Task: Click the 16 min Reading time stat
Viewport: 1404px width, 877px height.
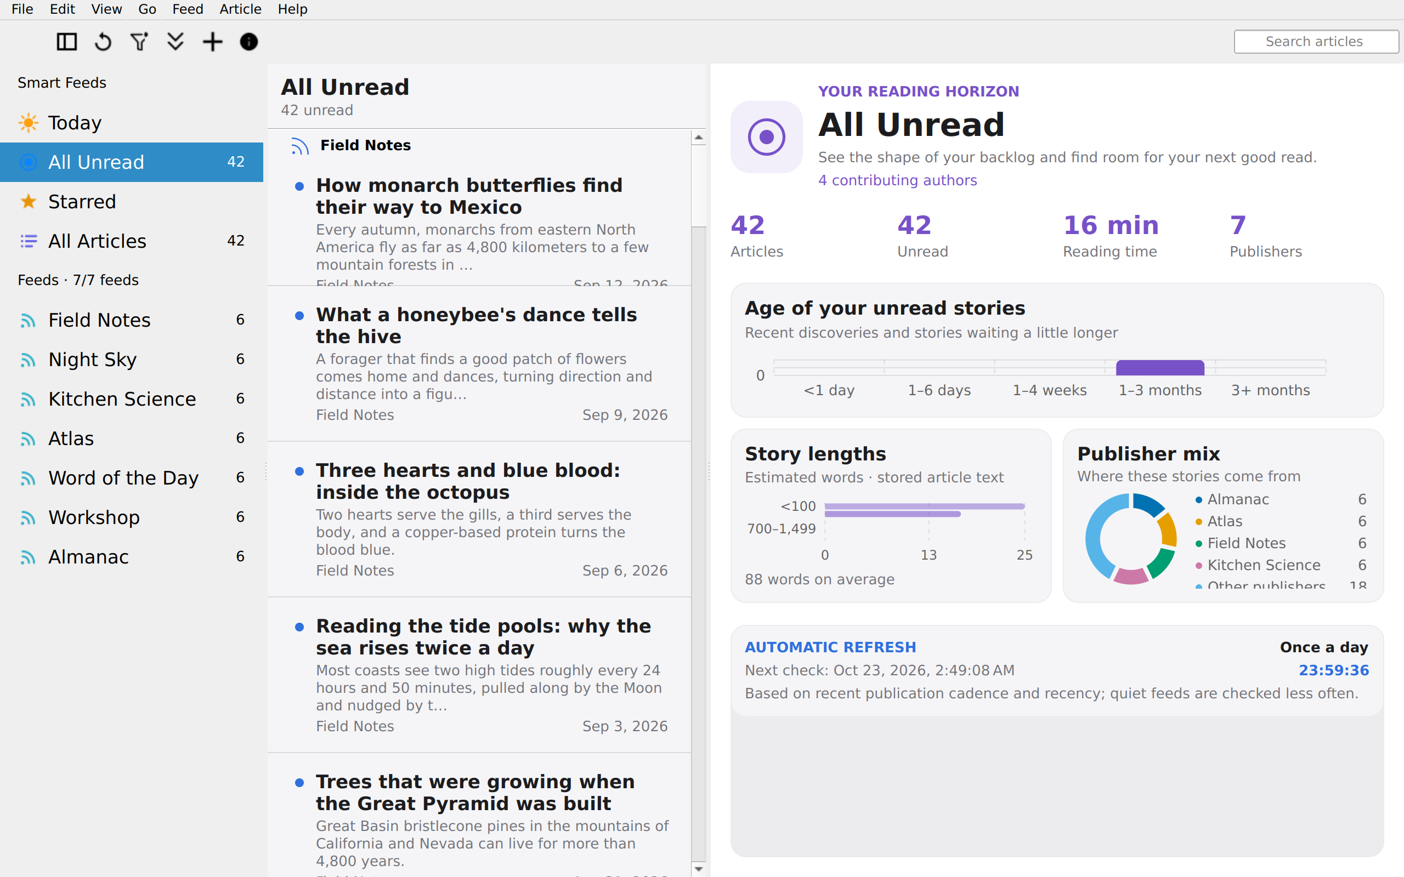Action: point(1111,236)
